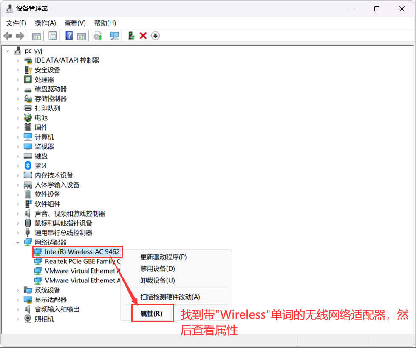416x348 pixels.
Task: Click the mouse devices icon
Action: 28,223
